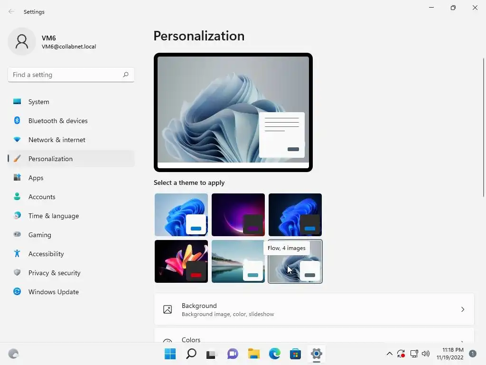Click the Accounts person icon

coord(17,196)
